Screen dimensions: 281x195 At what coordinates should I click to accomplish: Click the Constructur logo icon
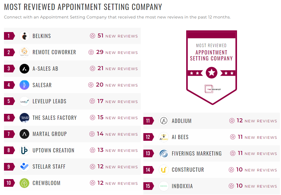(x=164, y=170)
